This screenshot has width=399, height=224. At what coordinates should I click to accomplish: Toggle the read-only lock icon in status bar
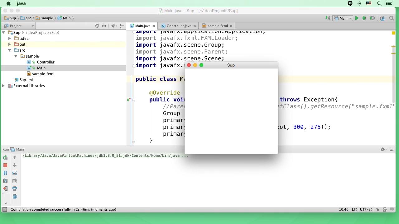pos(377,209)
